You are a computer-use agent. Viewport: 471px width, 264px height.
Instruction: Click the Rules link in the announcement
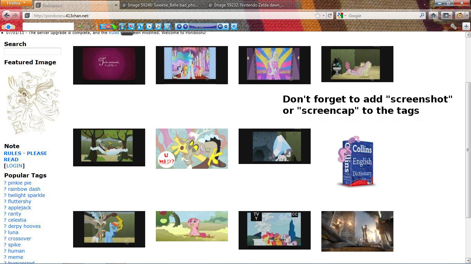coord(114,33)
